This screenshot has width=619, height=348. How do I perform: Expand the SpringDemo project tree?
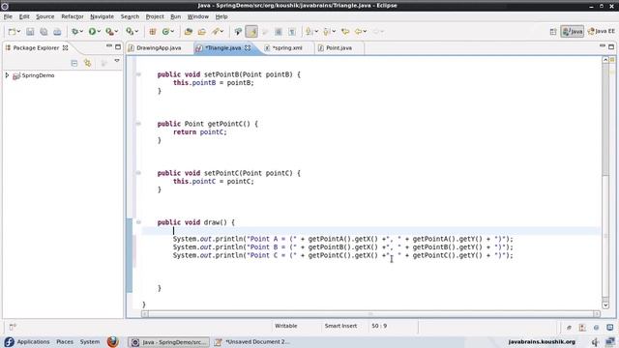(7, 75)
